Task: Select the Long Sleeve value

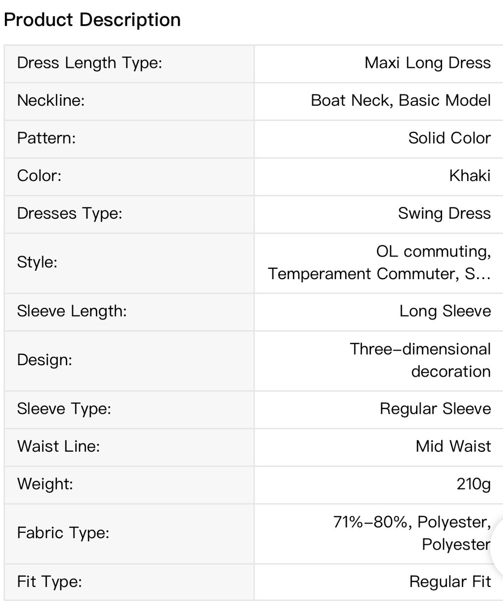Action: [x=445, y=311]
